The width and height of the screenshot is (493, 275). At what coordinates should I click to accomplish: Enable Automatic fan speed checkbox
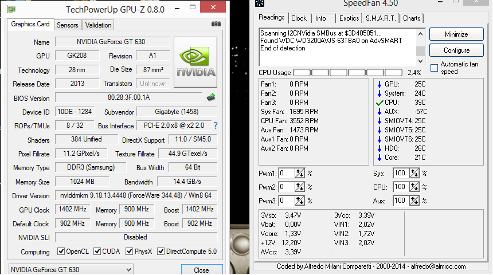point(434,68)
